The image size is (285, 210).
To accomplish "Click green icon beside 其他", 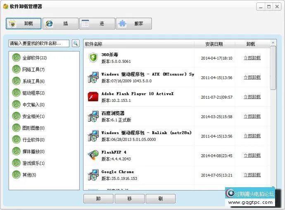I will [x=16, y=175].
